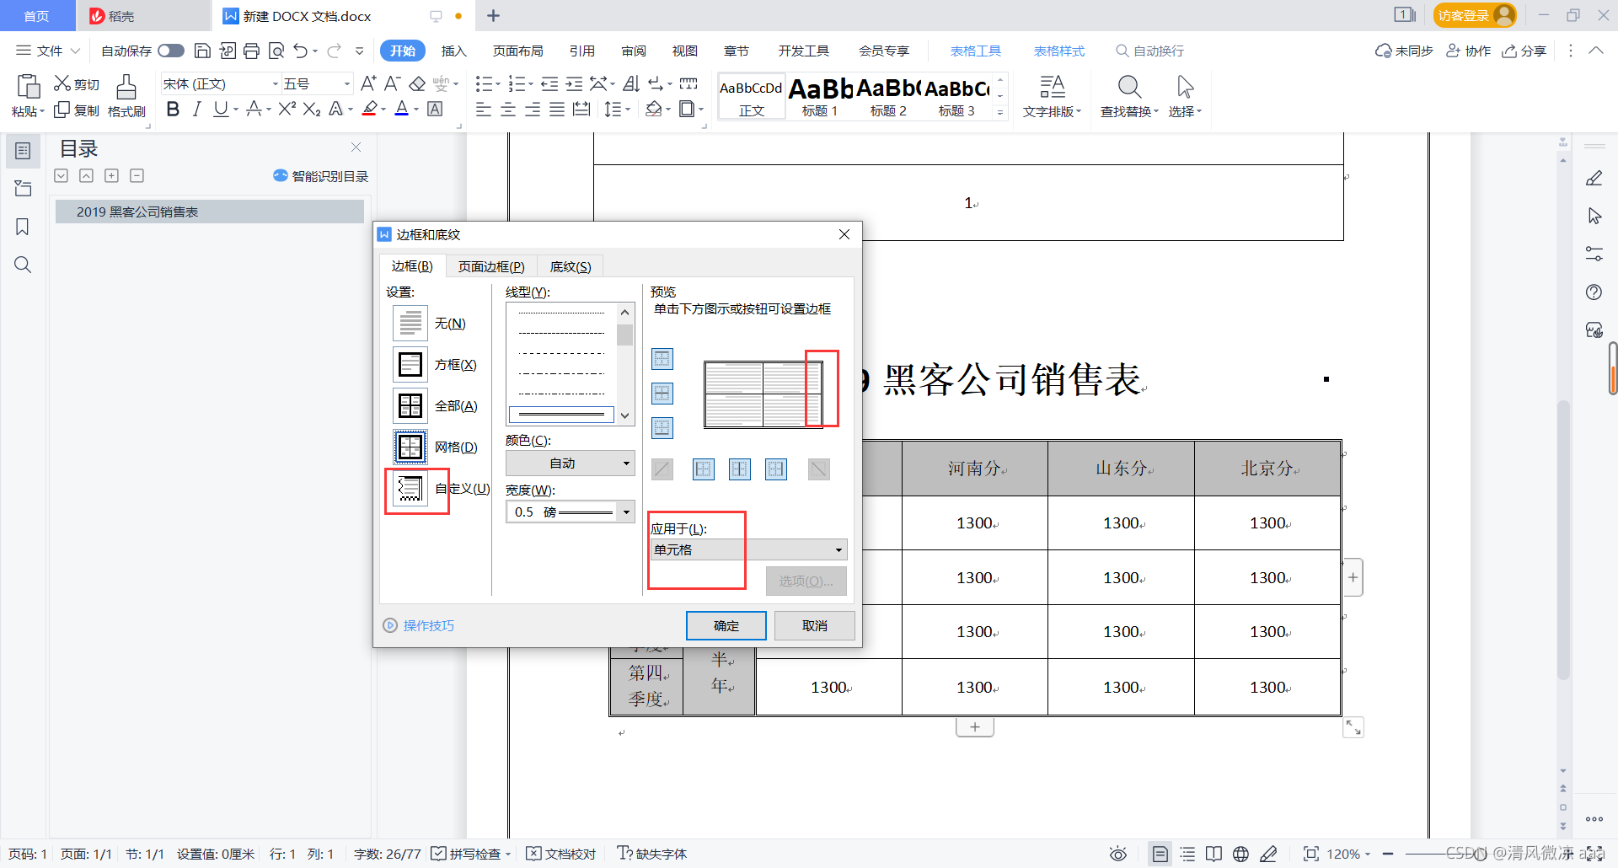
Task: Select the 自定义 border setting
Action: click(x=410, y=489)
